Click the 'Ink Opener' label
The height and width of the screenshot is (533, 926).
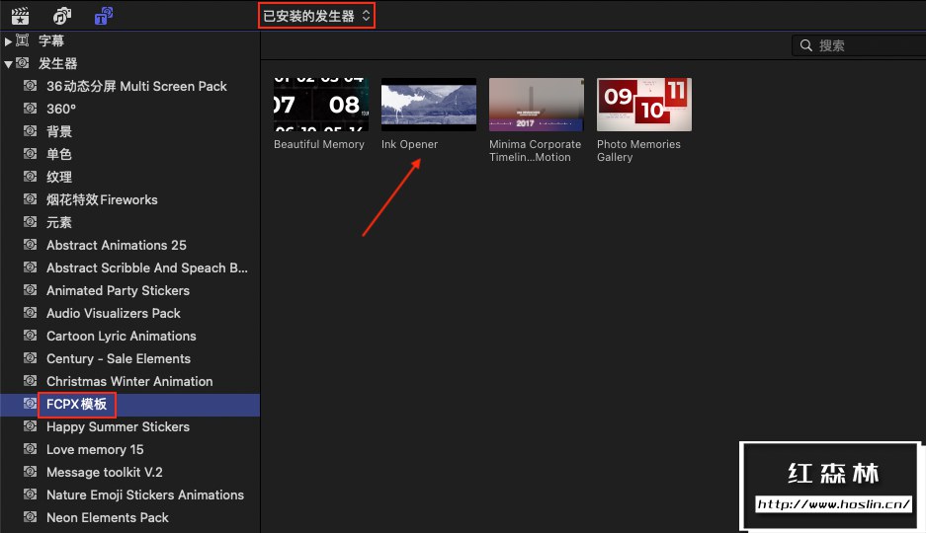(x=409, y=144)
